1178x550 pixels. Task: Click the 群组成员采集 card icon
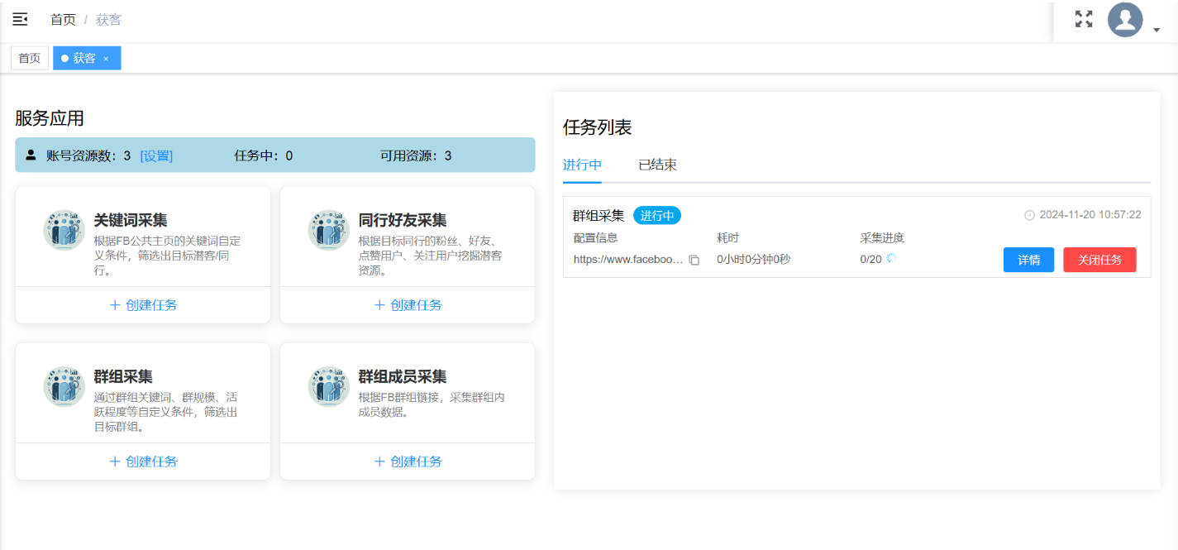[329, 386]
